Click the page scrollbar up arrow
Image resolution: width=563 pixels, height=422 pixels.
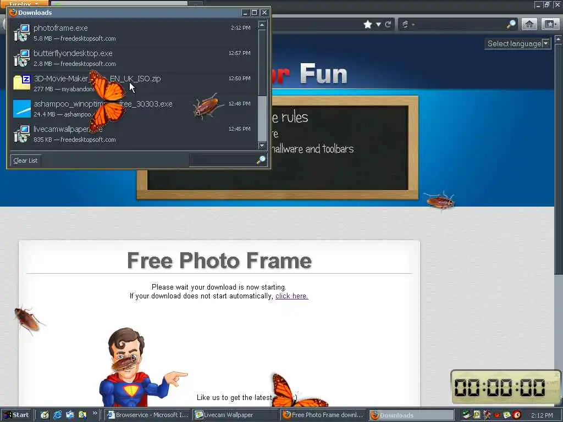point(559,39)
